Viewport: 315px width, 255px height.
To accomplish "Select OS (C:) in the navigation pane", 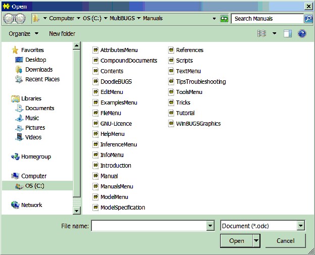I will pos(37,186).
